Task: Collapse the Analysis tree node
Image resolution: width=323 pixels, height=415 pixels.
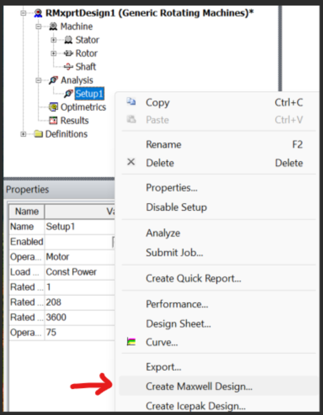Action: 39,80
